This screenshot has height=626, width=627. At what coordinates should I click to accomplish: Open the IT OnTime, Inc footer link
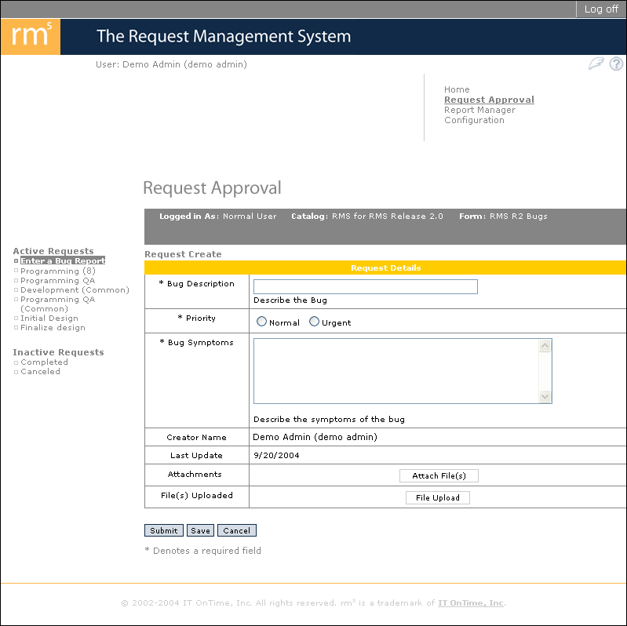(471, 602)
